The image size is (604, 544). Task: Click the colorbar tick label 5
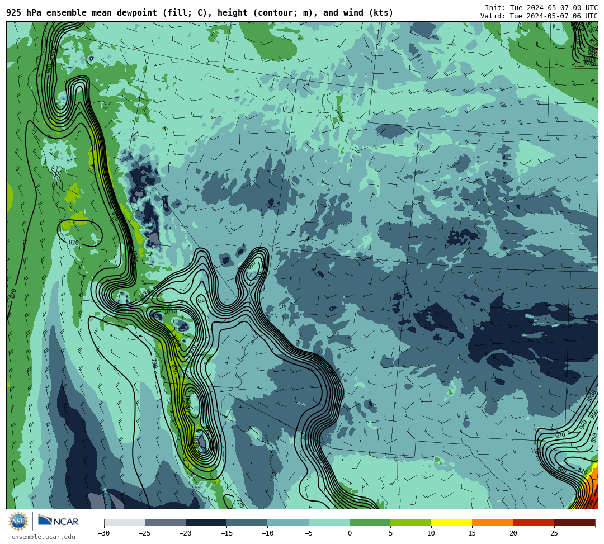tap(390, 533)
